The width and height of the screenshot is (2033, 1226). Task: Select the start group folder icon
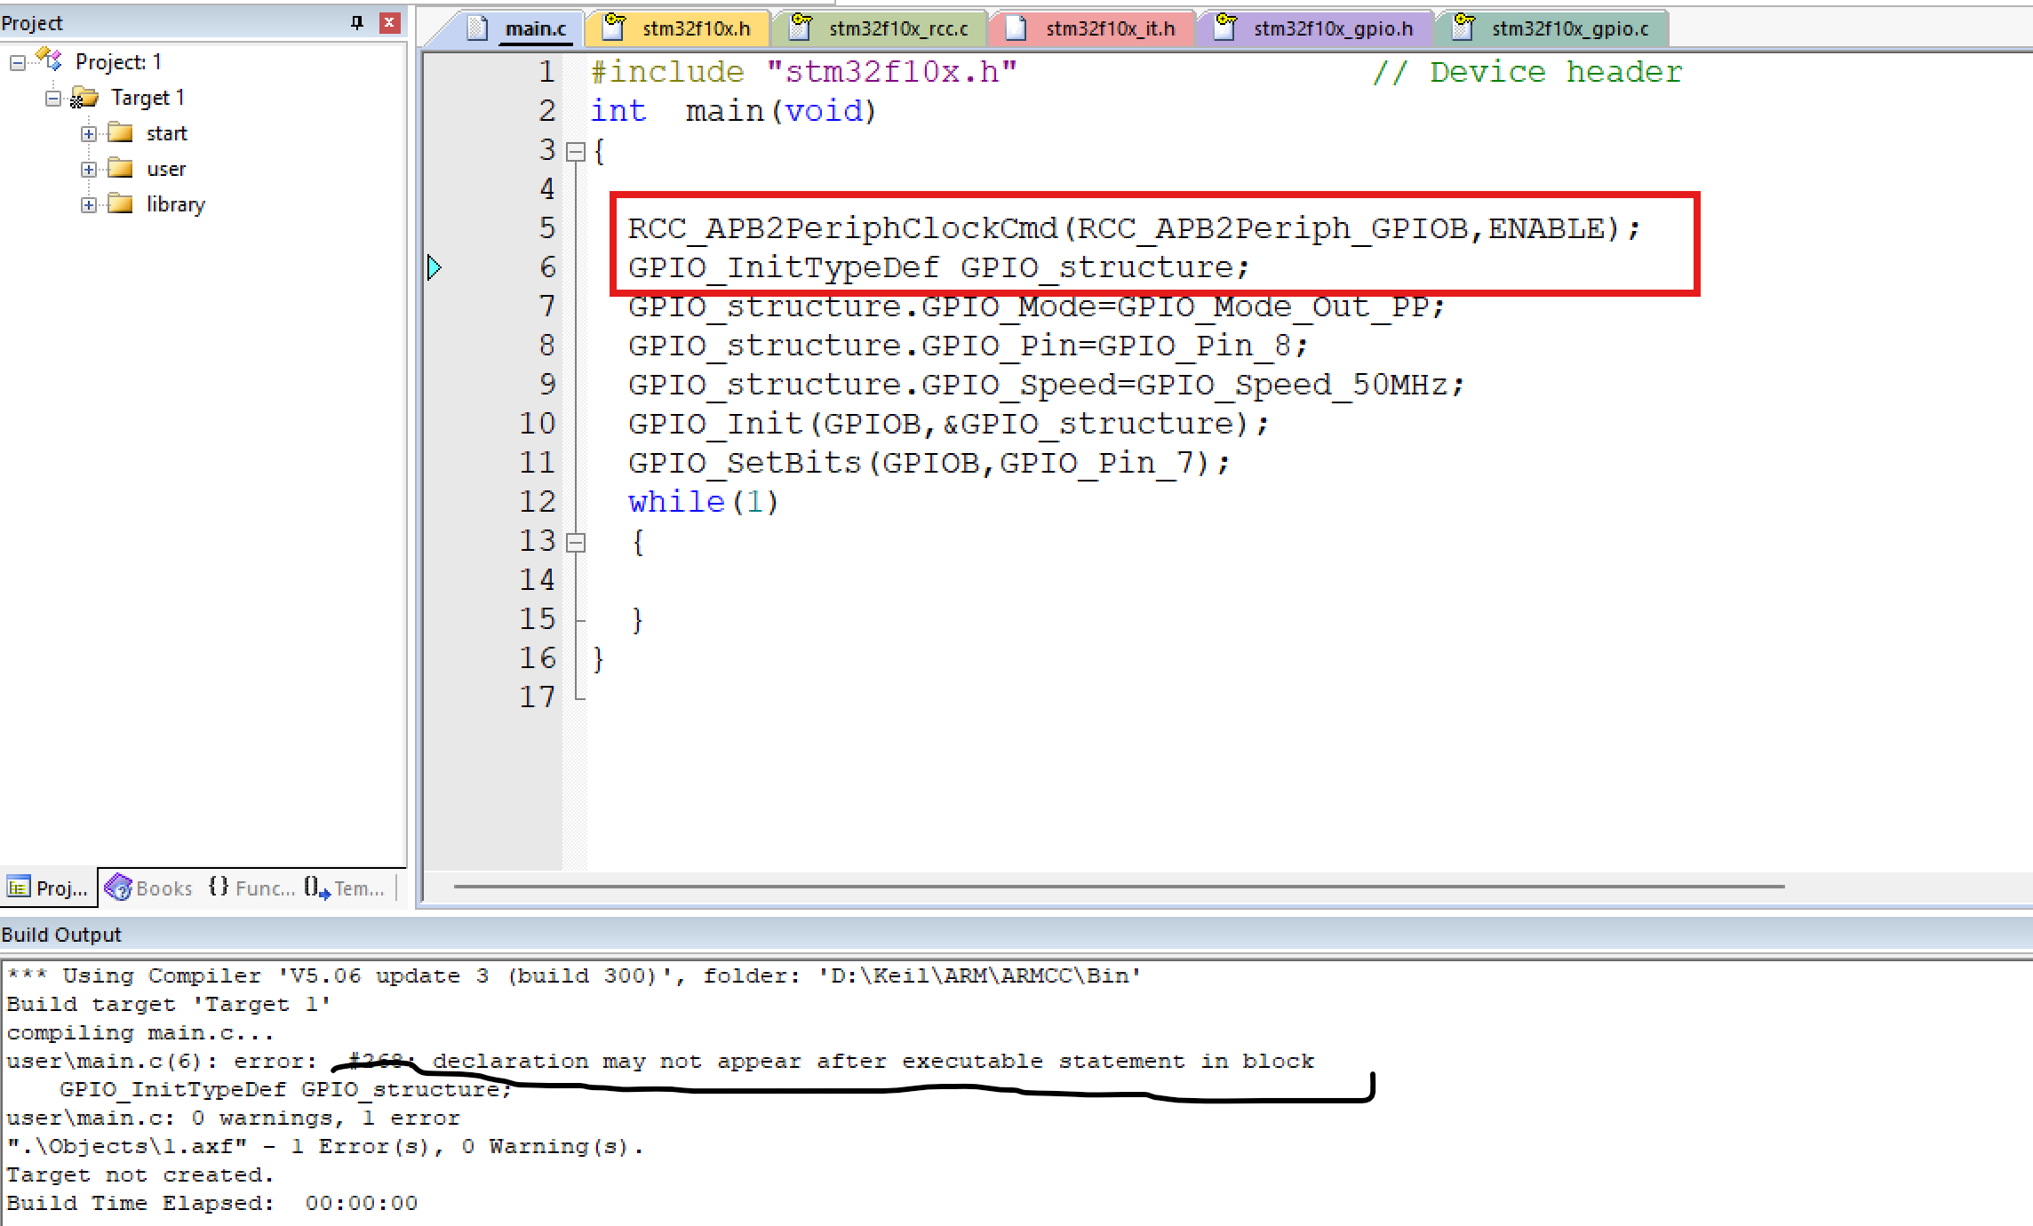pyautogui.click(x=120, y=133)
